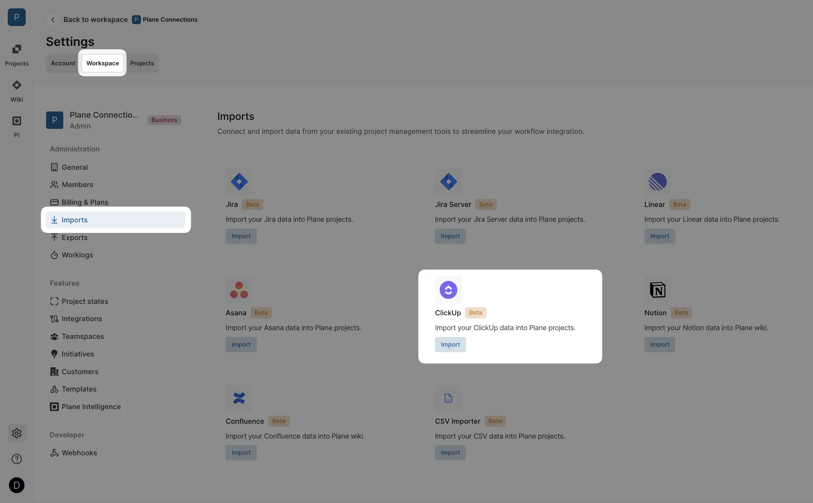Select Imports in the sidebar
The width and height of the screenshot is (813, 503).
pyautogui.click(x=116, y=220)
